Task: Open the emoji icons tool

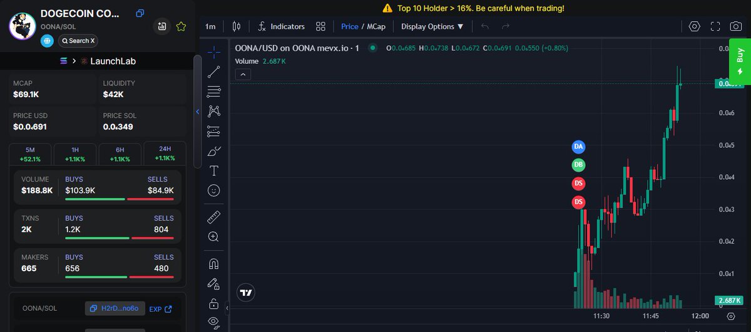Action: pos(214,190)
